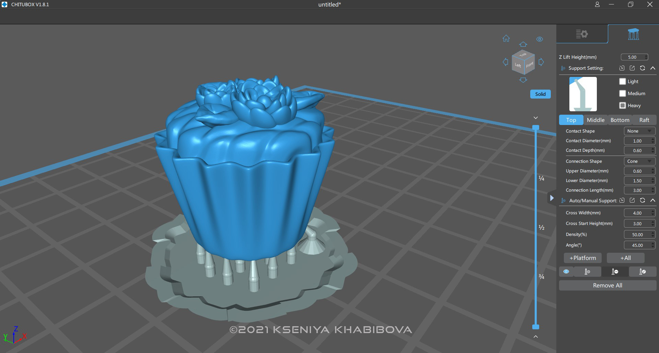Click the Contact Depth value field
Image resolution: width=659 pixels, height=353 pixels.
pos(639,150)
